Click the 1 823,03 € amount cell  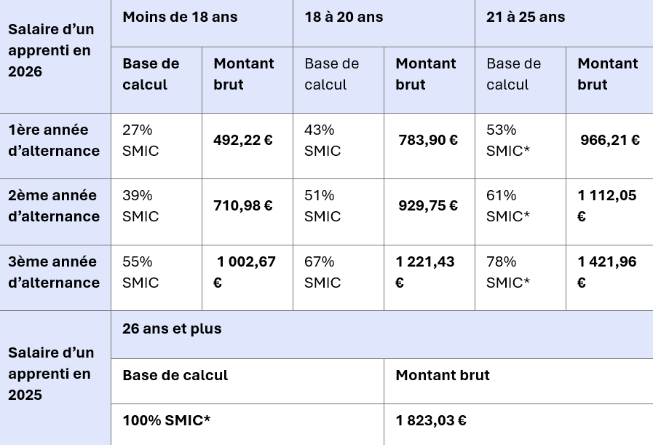[x=431, y=420]
